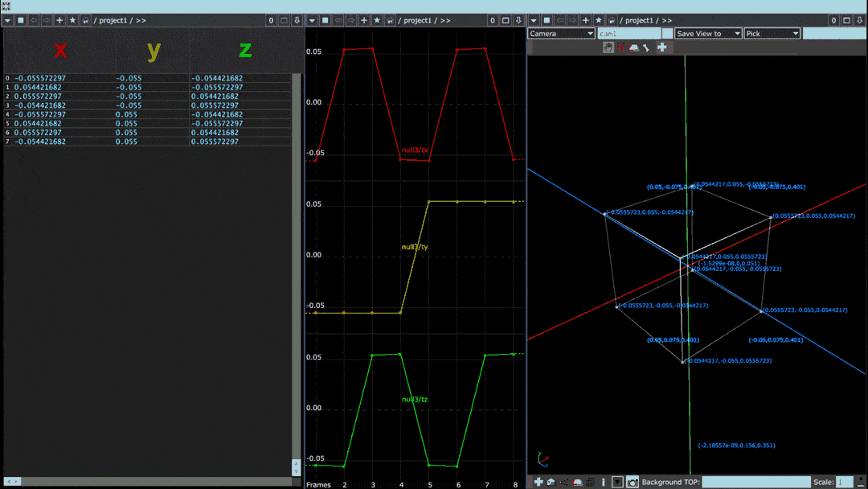Open the Camera dropdown in the viewer

coord(561,34)
